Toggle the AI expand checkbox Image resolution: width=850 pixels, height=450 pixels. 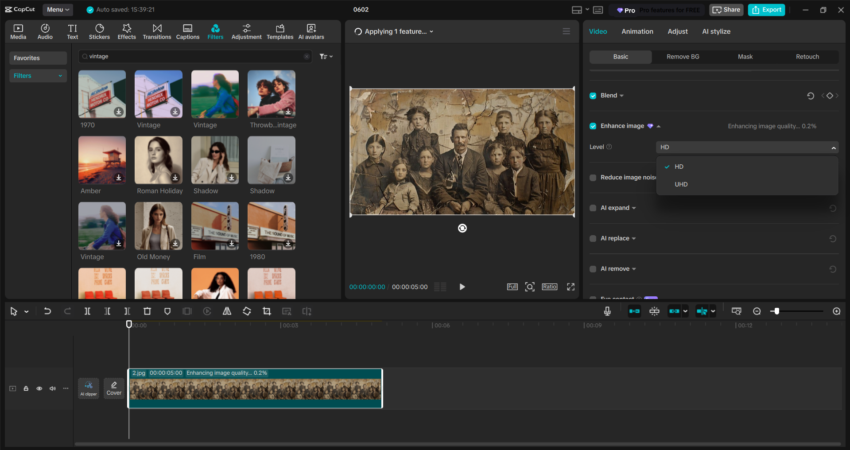click(593, 208)
